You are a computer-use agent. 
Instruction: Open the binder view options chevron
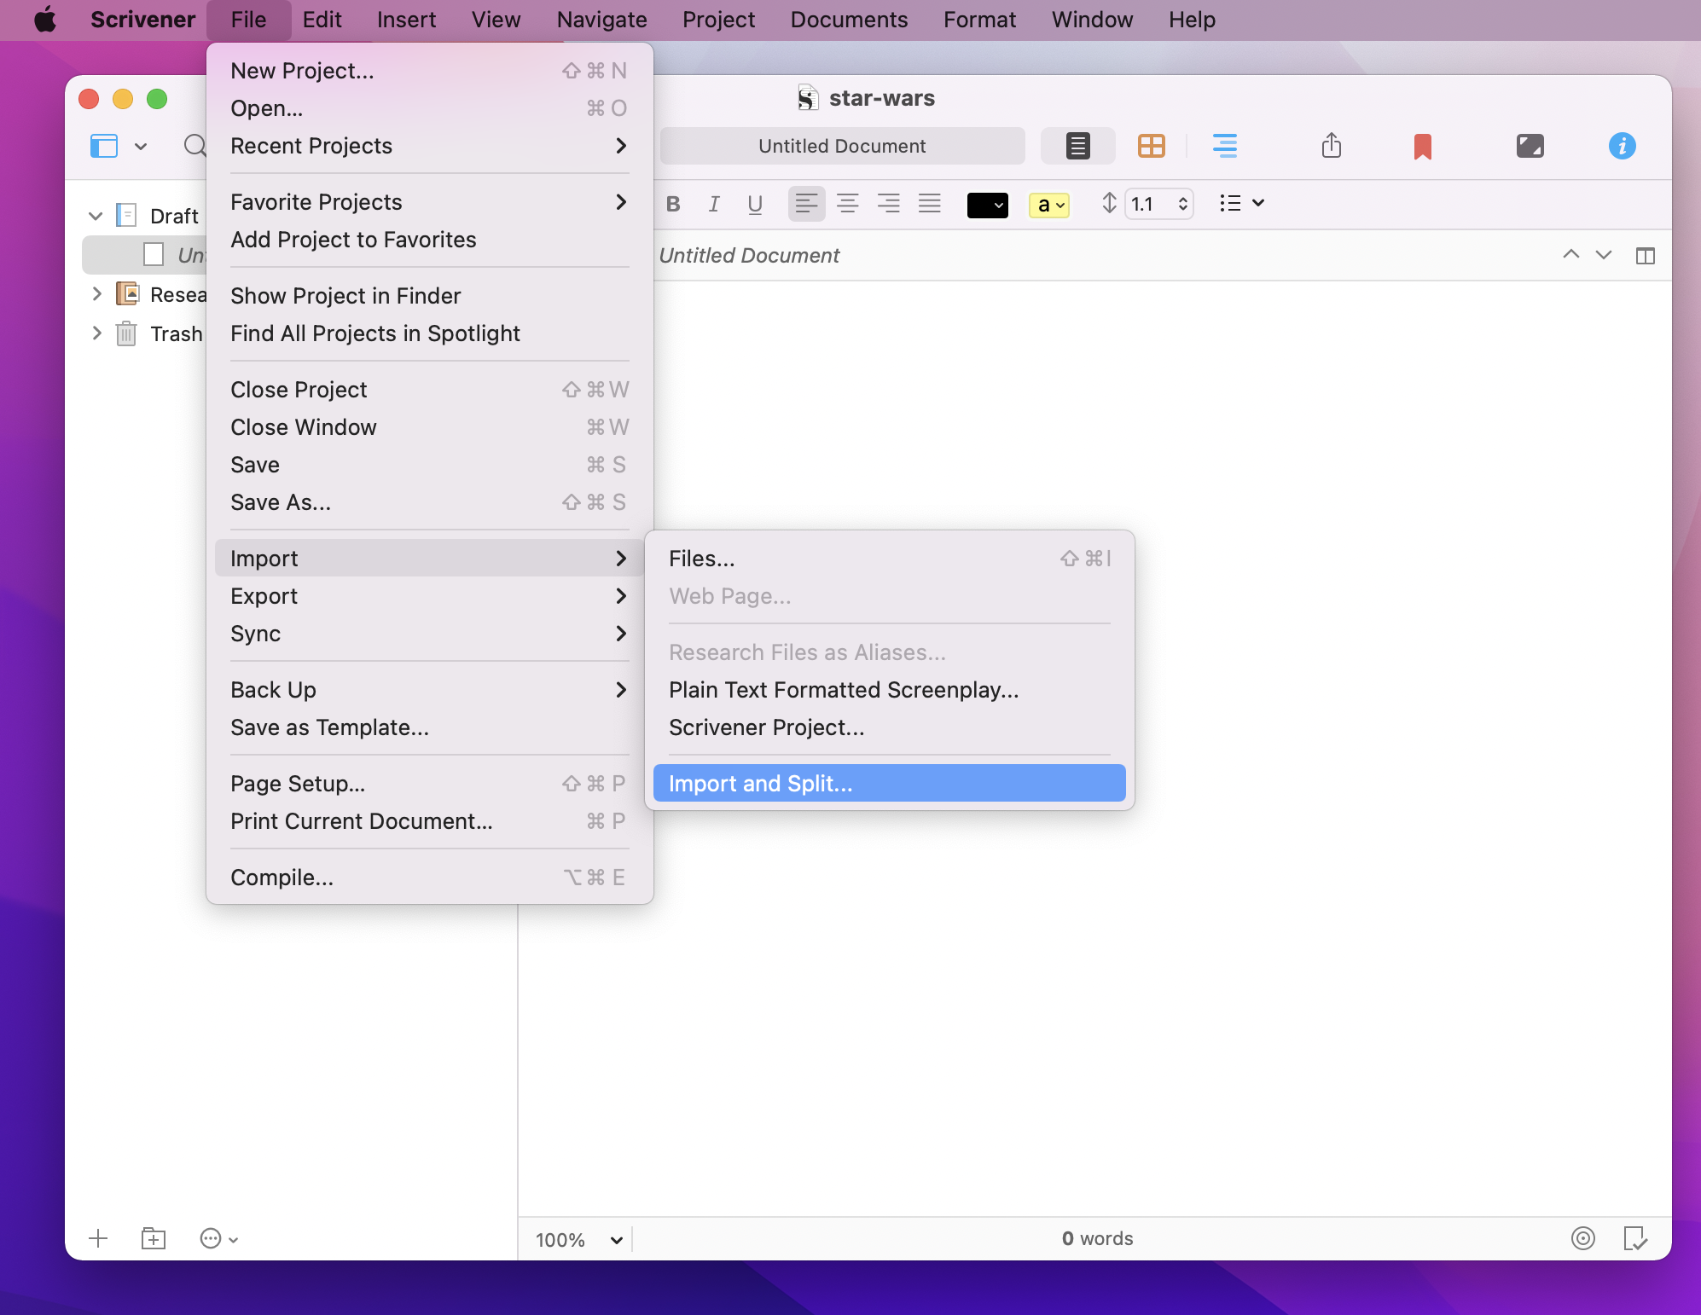(141, 147)
